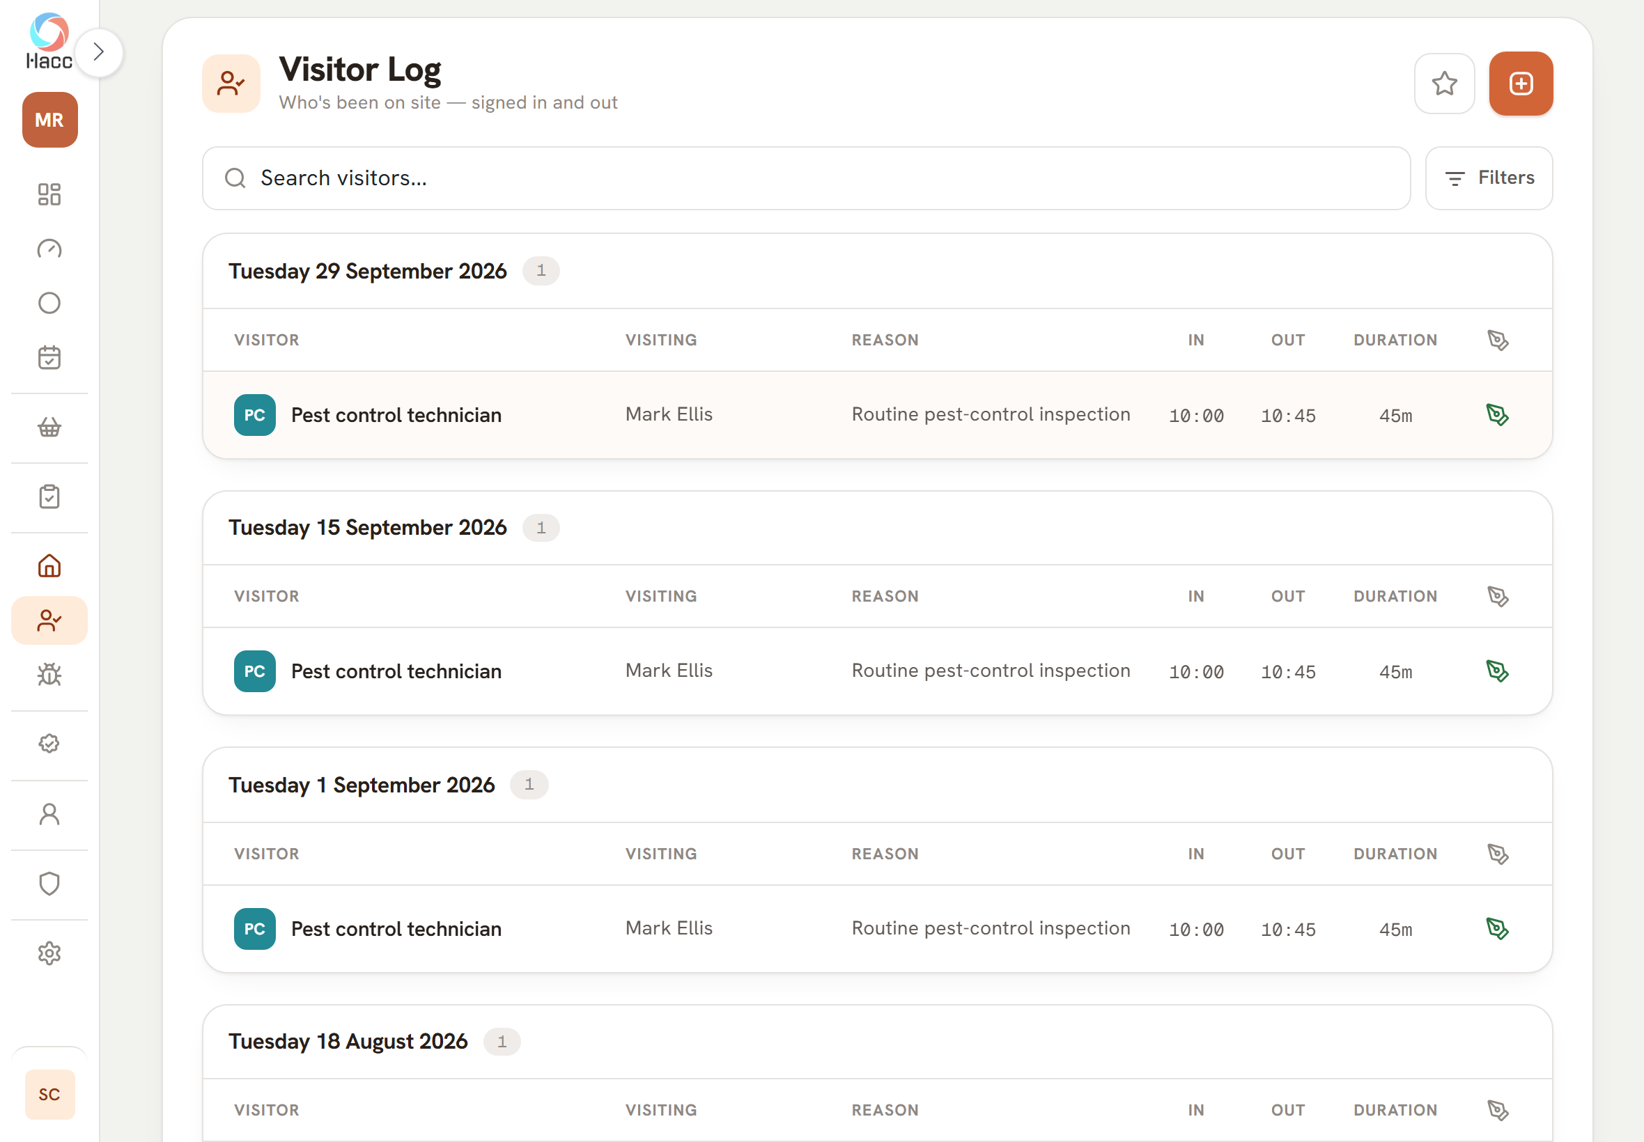
Task: Select the active Visitor Log sidebar item
Action: click(x=49, y=620)
